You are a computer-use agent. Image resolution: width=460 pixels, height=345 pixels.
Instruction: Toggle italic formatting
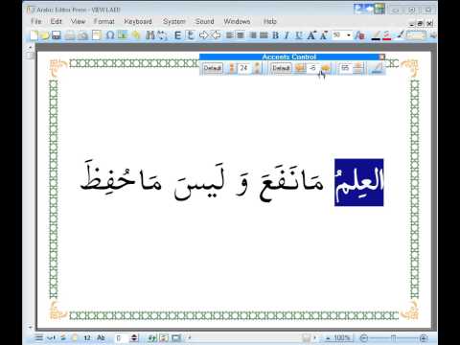pyautogui.click(x=287, y=35)
